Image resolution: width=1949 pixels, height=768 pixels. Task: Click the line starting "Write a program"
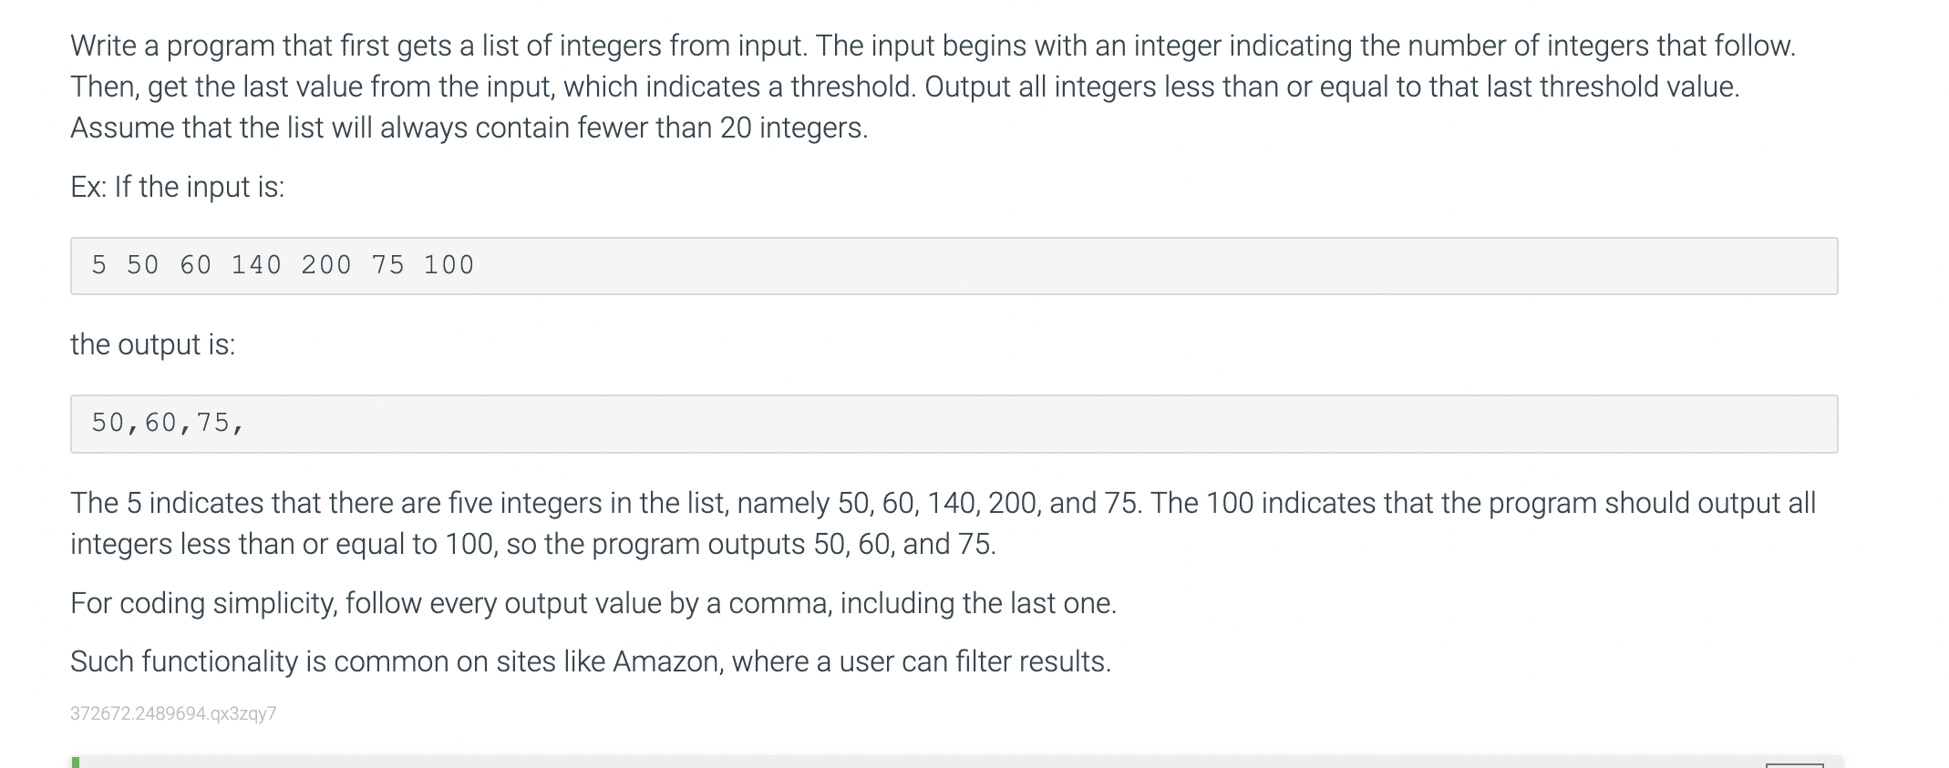tap(933, 46)
